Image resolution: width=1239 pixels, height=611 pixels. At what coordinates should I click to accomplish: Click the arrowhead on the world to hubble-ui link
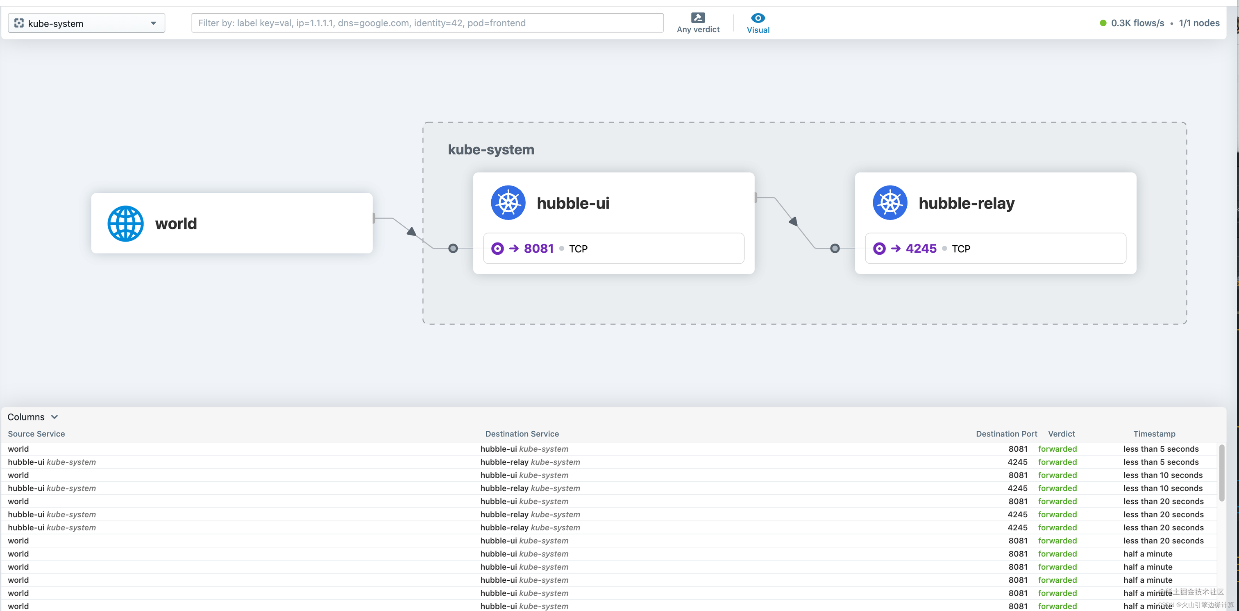coord(412,232)
